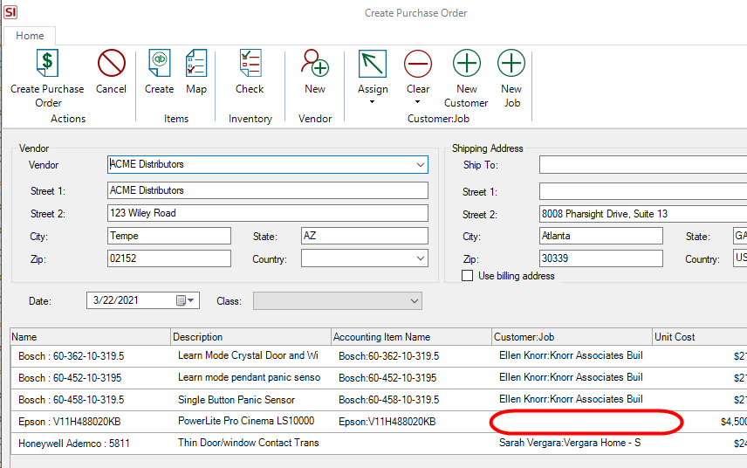Expand the Clear dropdown arrow
Viewport: 747px width, 468px height.
(x=418, y=101)
